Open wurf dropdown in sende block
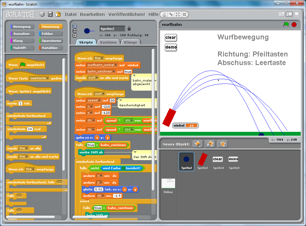Viewport: 306px width, 226px height. (93, 78)
